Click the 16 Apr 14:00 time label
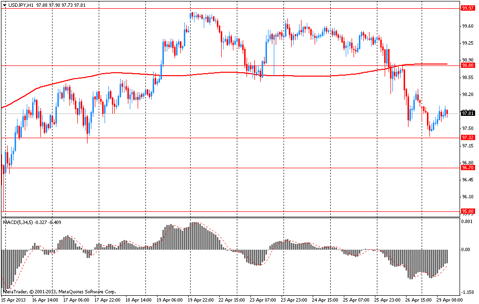 click(x=45, y=300)
